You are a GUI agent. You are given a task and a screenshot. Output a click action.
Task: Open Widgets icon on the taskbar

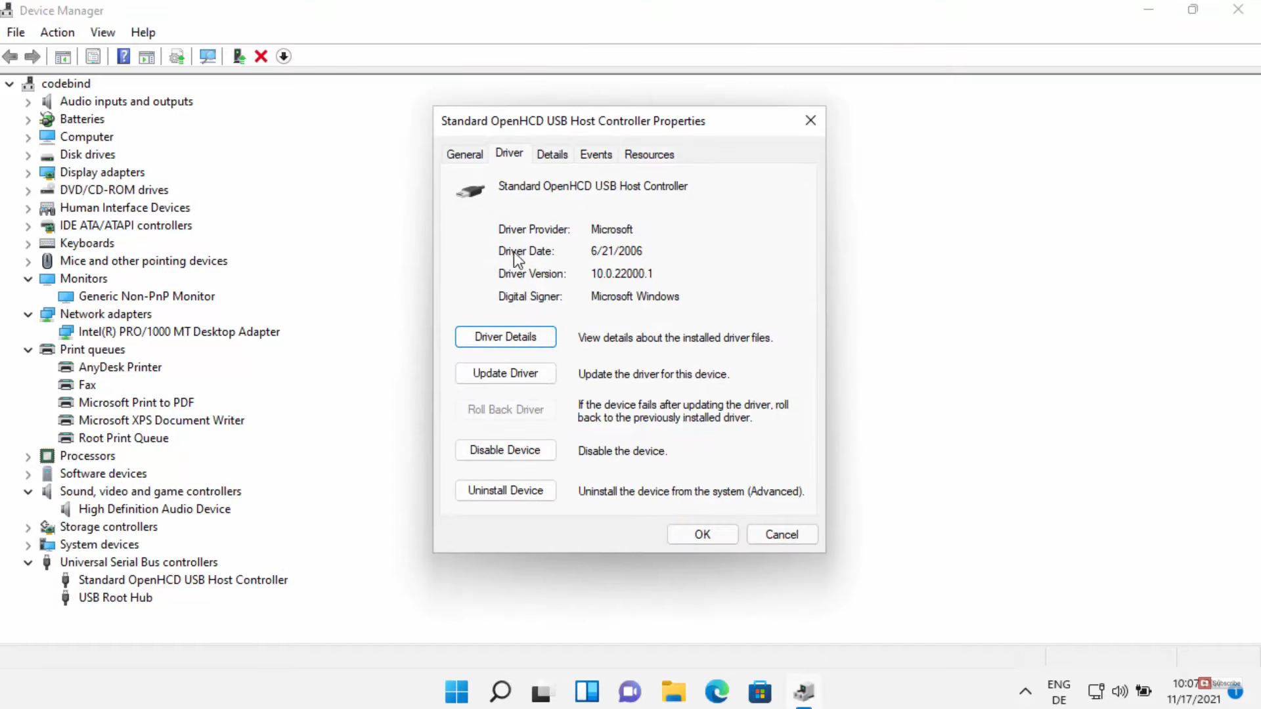click(586, 691)
